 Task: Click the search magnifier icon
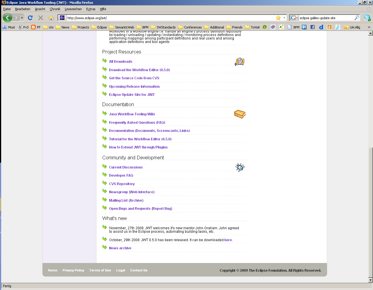tap(357, 18)
